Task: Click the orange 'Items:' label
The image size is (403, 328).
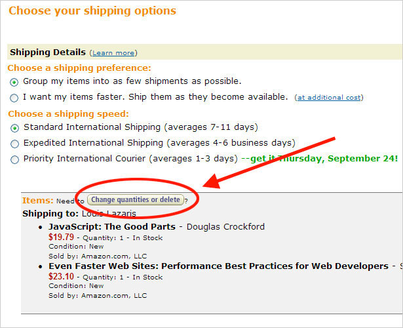Action: point(37,200)
